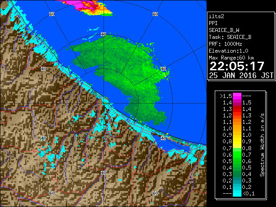Screen dimensions: 276x207
Task: Click the 'ilts2' radar site label
Action: (216, 16)
